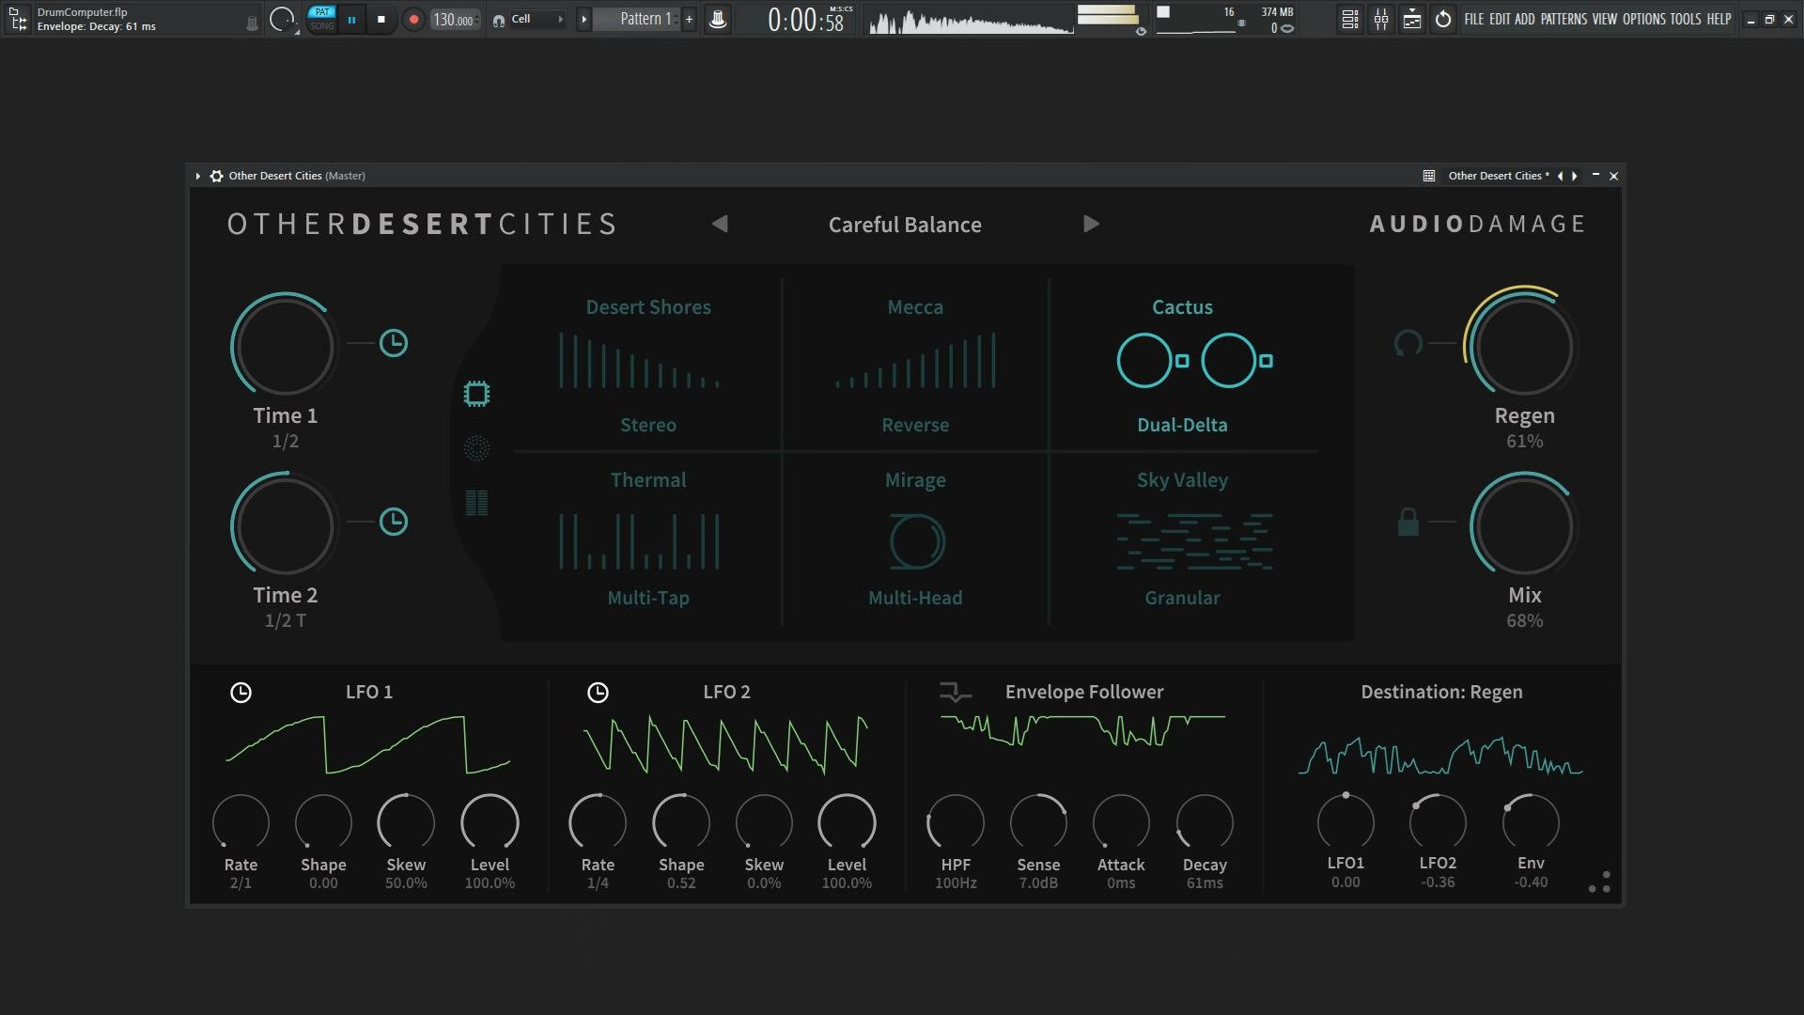The image size is (1804, 1015).
Task: Open the OPTIONS menu
Action: pos(1644,19)
